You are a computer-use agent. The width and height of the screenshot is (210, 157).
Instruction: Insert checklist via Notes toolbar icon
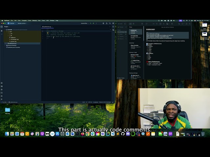[157, 24]
